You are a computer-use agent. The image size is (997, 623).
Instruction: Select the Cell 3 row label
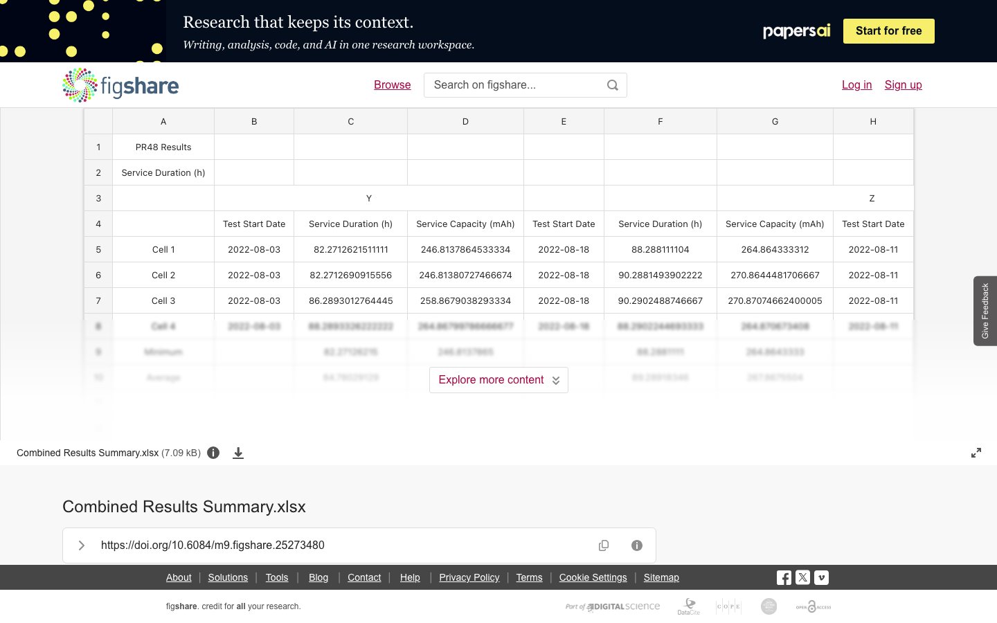[163, 300]
